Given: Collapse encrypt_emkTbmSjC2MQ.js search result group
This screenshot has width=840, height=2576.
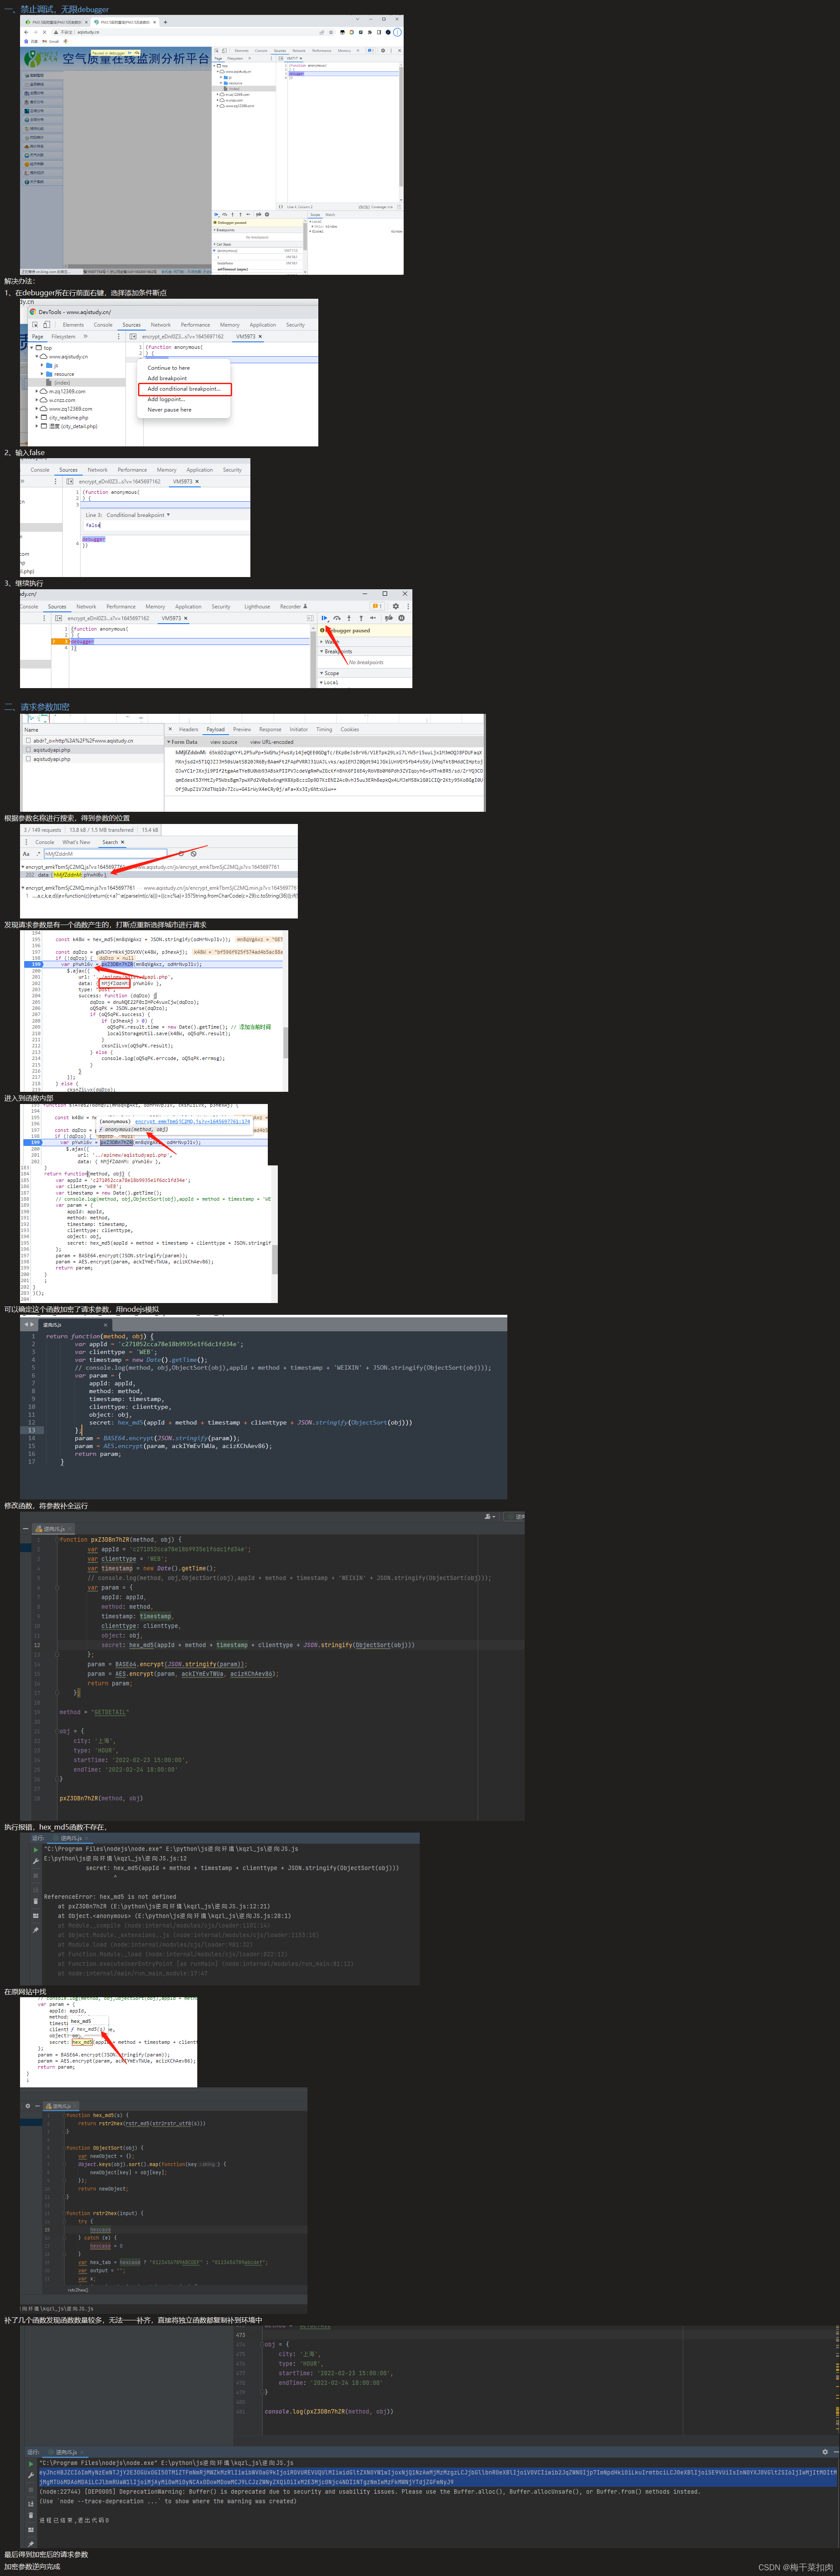Looking at the screenshot, I should (x=23, y=867).
